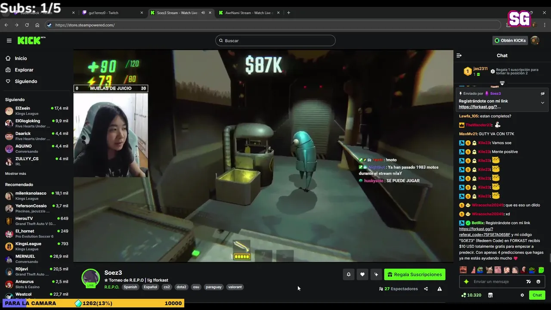Click the Obtén KICKs button

510,40
